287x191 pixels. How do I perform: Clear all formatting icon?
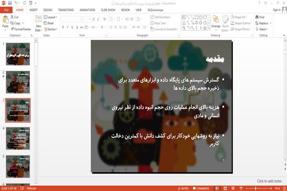pyautogui.click(x=104, y=19)
